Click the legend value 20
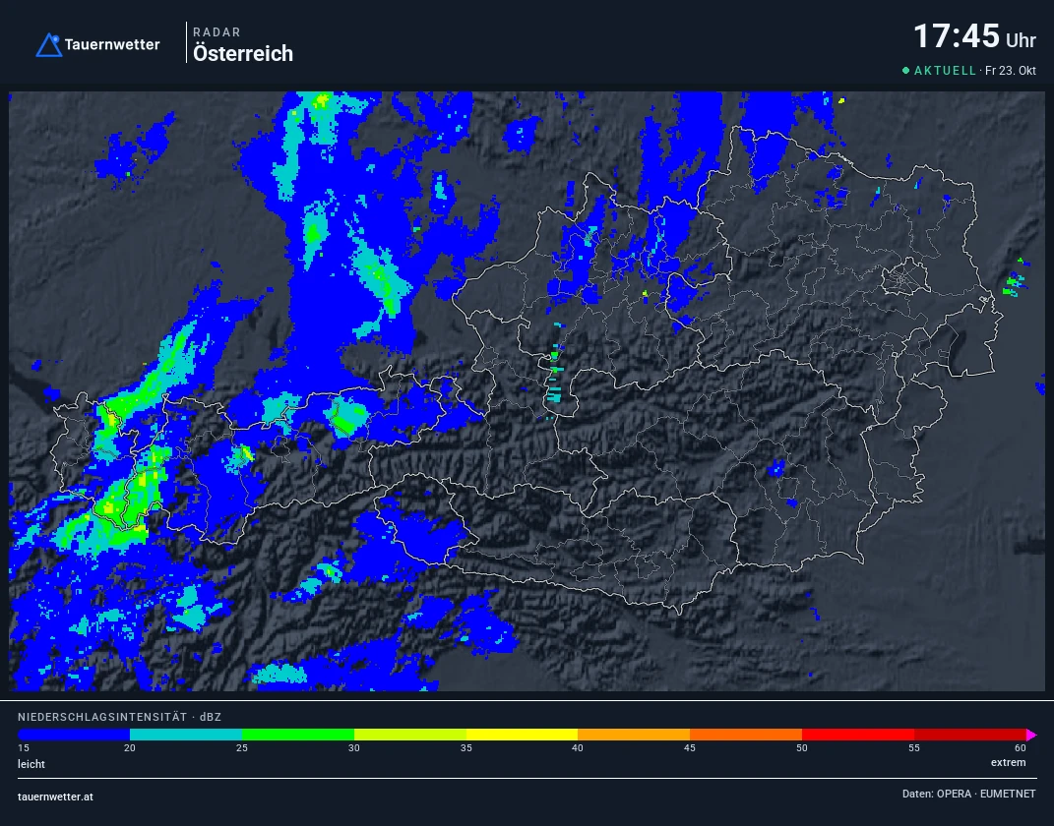 coord(130,748)
